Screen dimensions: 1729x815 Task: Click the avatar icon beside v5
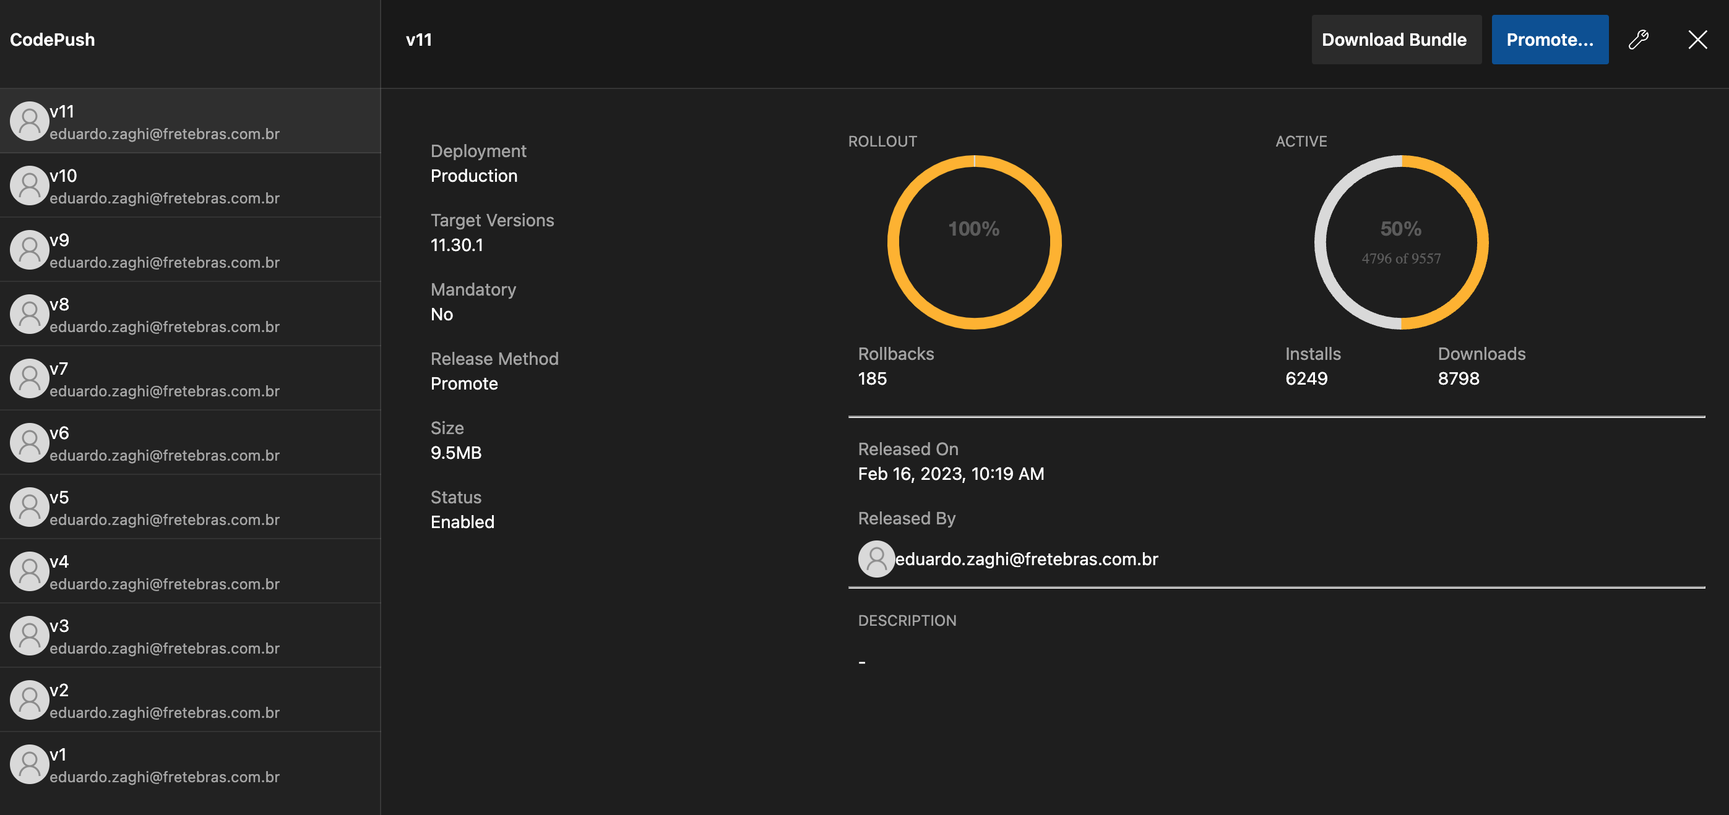coord(30,508)
